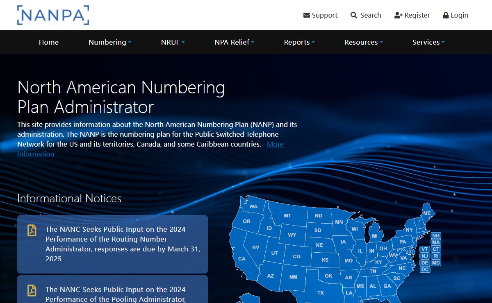Open the Register link

(412, 15)
